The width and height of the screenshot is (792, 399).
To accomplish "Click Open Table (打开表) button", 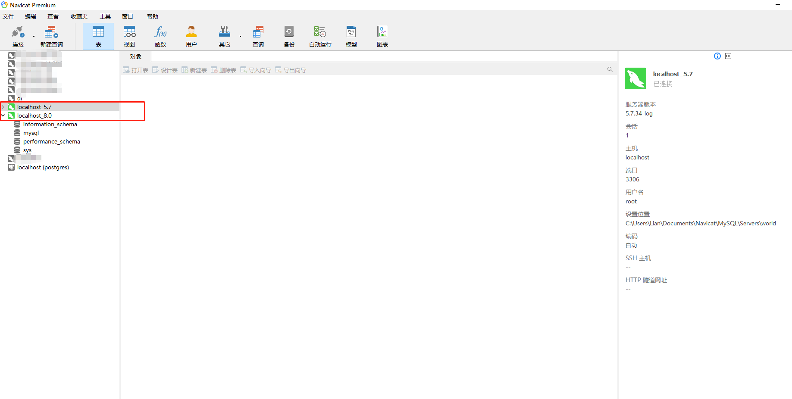I will pos(136,70).
